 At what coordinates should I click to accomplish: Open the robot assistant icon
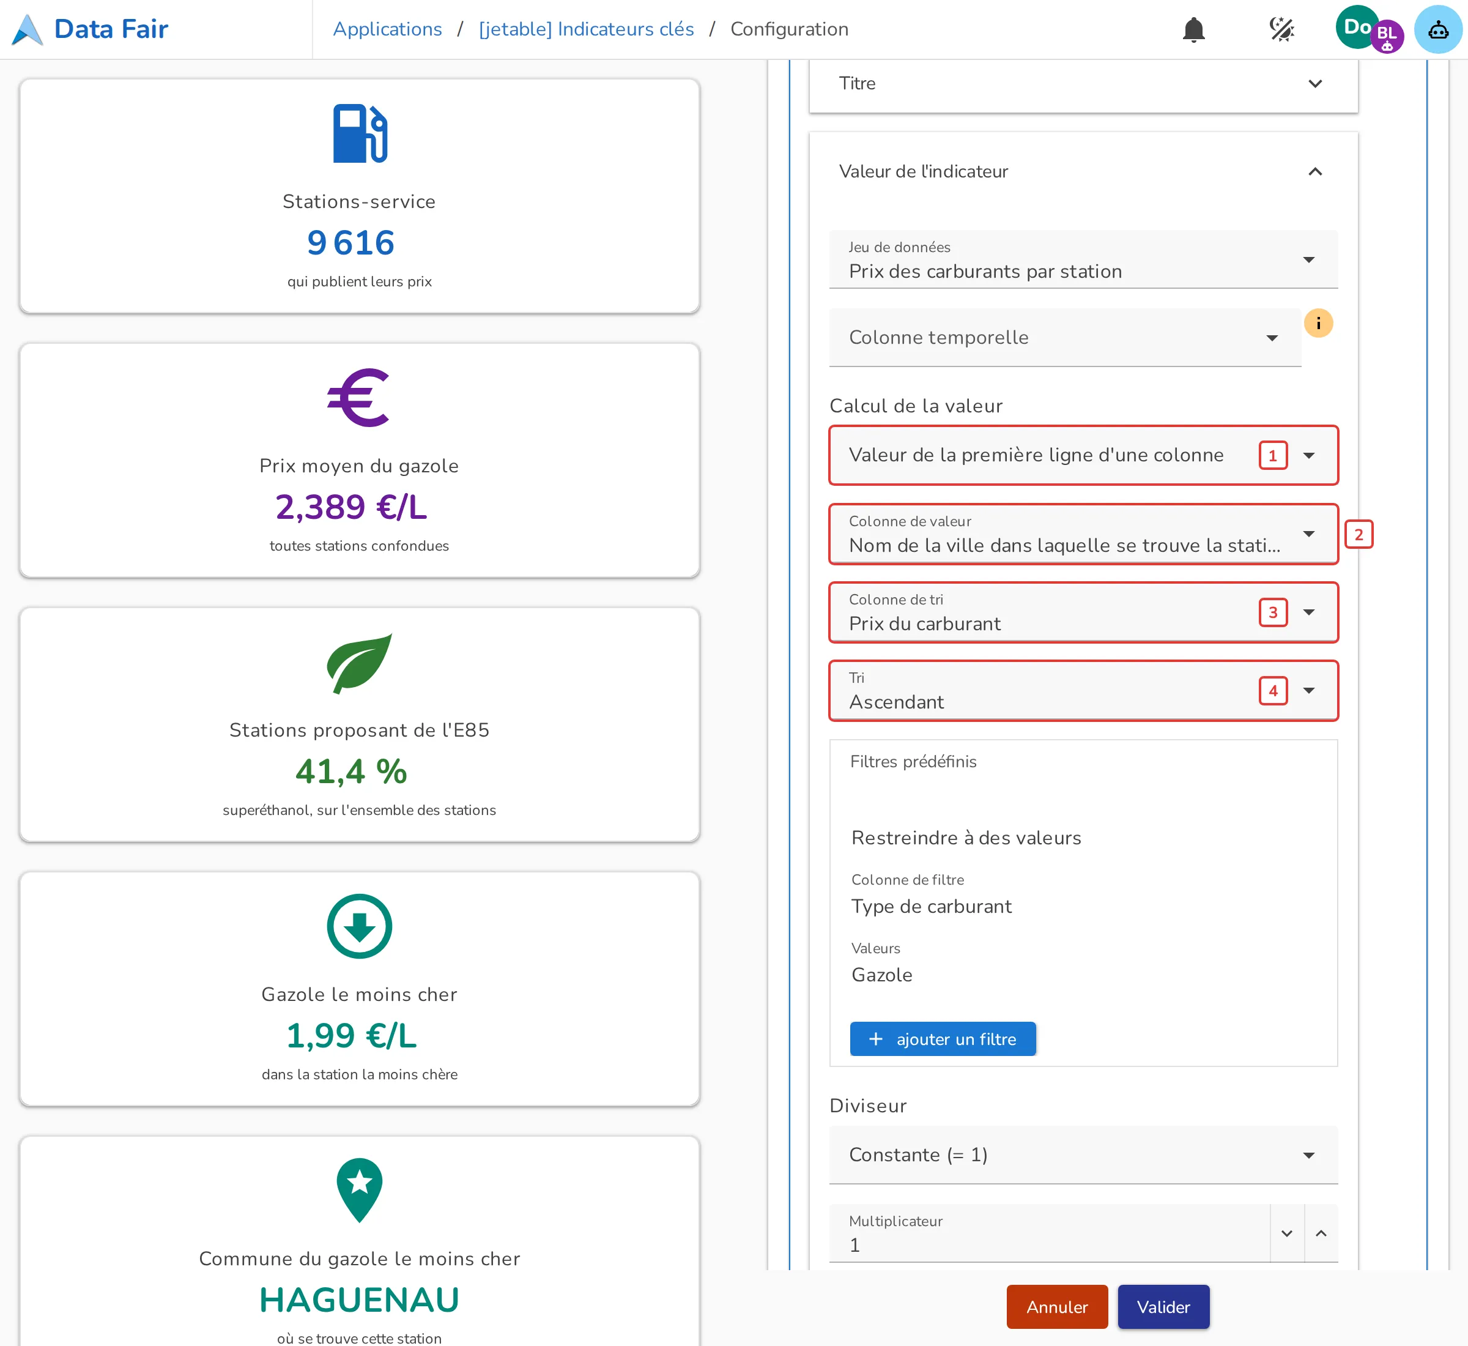click(1437, 29)
